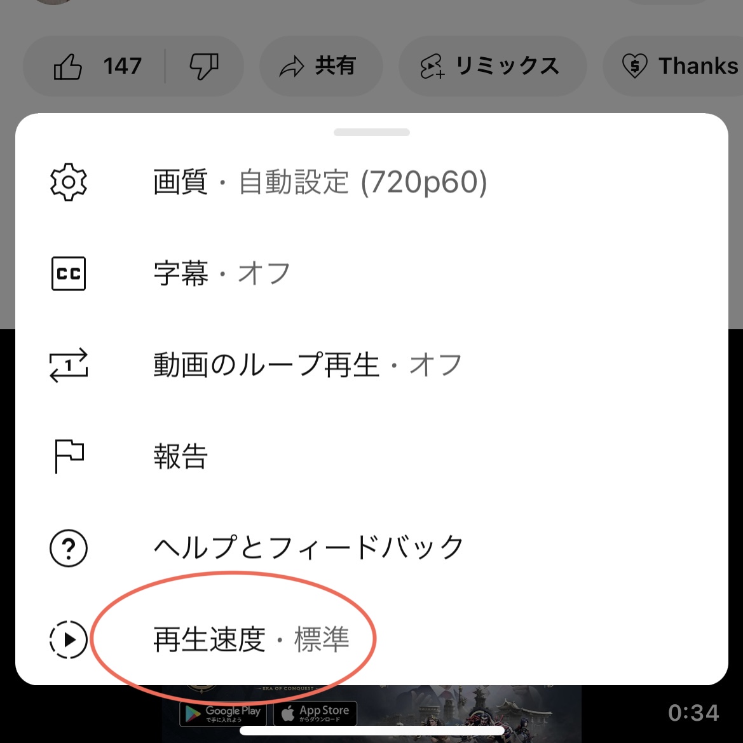Tap the help question mark icon
Screen dimensions: 743x743
pyautogui.click(x=68, y=548)
